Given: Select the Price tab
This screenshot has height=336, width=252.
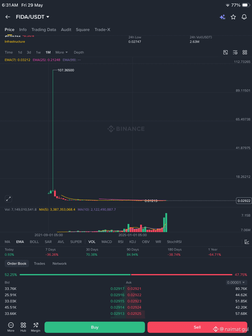Looking at the screenshot, I should point(9,30).
